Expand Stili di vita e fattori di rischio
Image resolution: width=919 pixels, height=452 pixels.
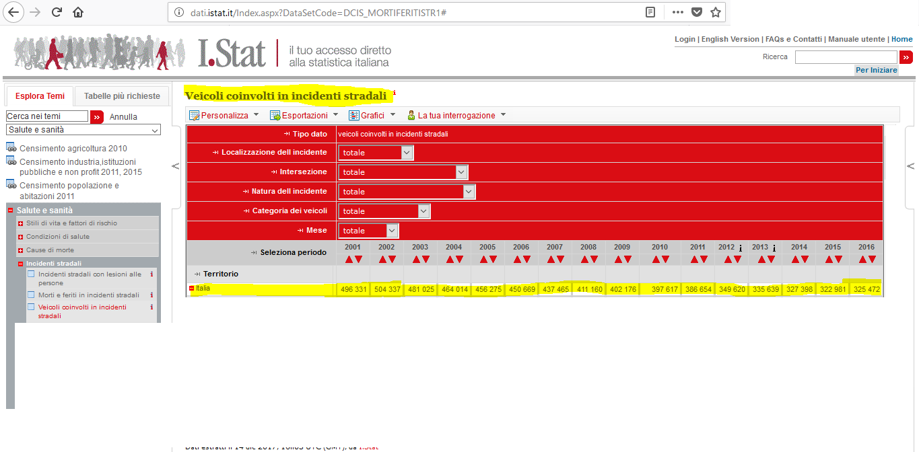pos(21,223)
